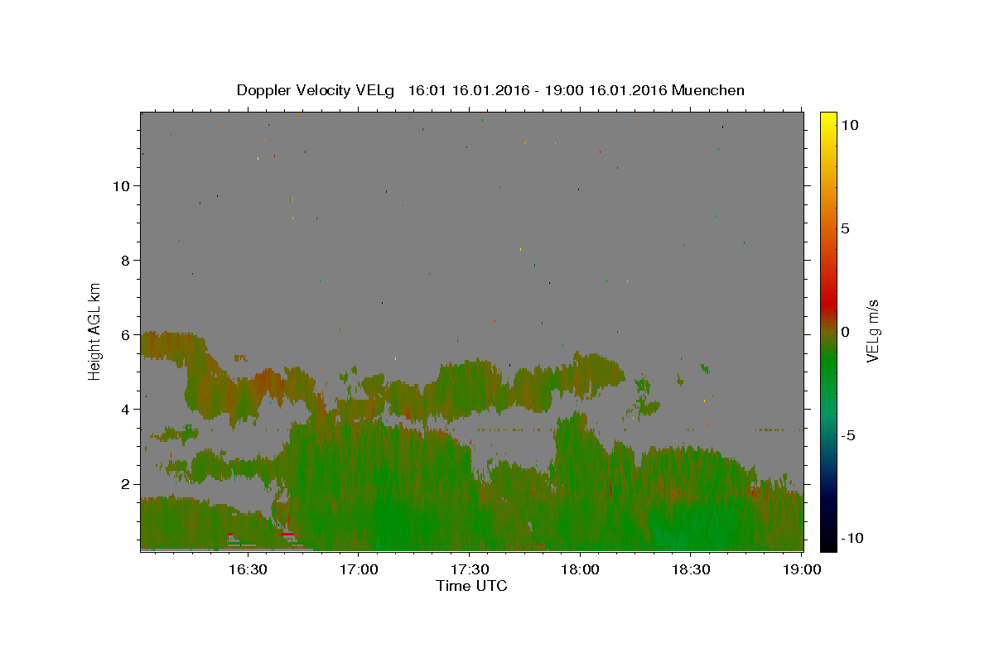Click the colorbar label -5
This screenshot has height=662, width=994.
(848, 435)
